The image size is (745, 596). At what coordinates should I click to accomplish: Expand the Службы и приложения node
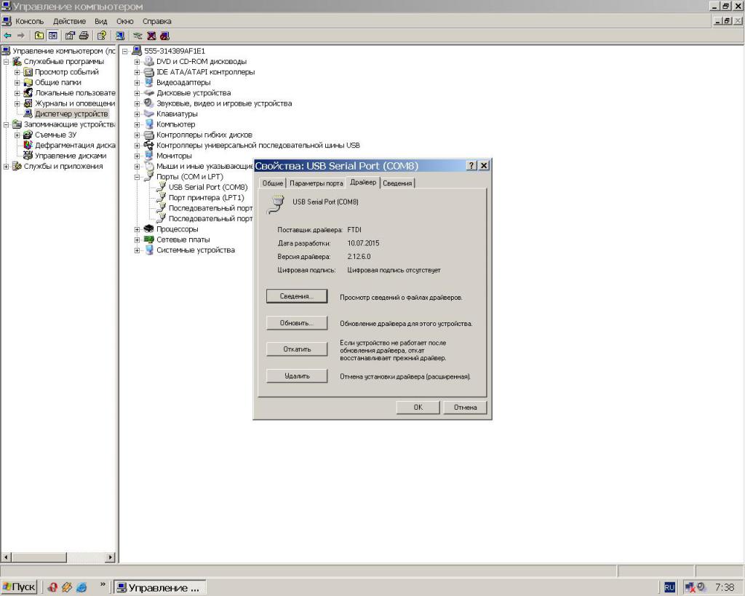pos(7,167)
